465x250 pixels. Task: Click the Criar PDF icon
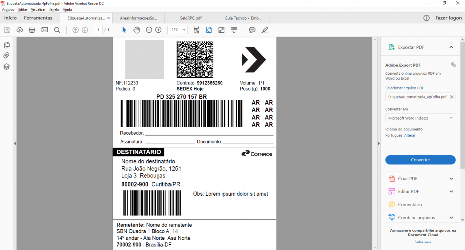coord(392,179)
